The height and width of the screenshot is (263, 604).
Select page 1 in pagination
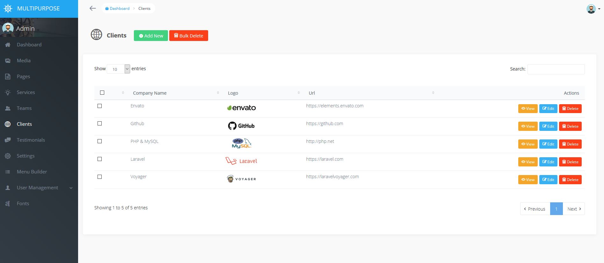(x=557, y=209)
